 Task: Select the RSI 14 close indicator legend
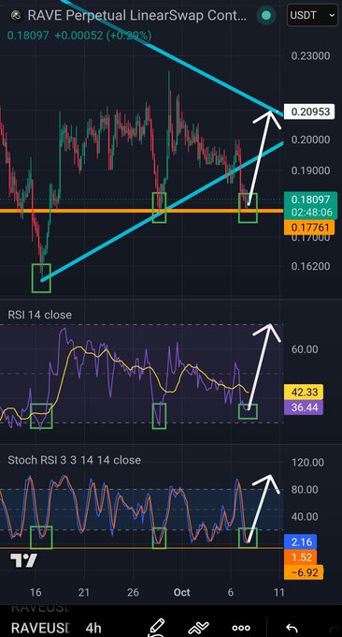coord(39,315)
